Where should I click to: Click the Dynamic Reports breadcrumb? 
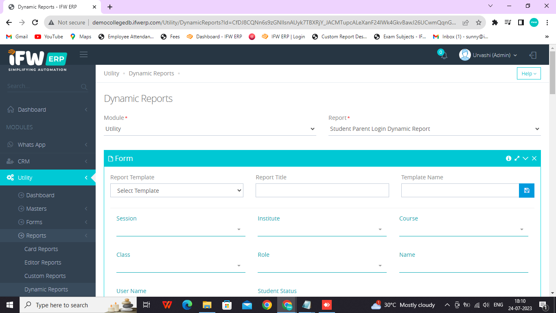click(151, 73)
